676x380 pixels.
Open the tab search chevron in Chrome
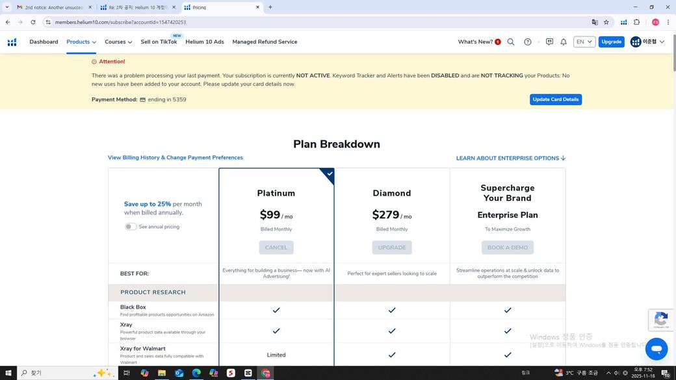click(7, 7)
